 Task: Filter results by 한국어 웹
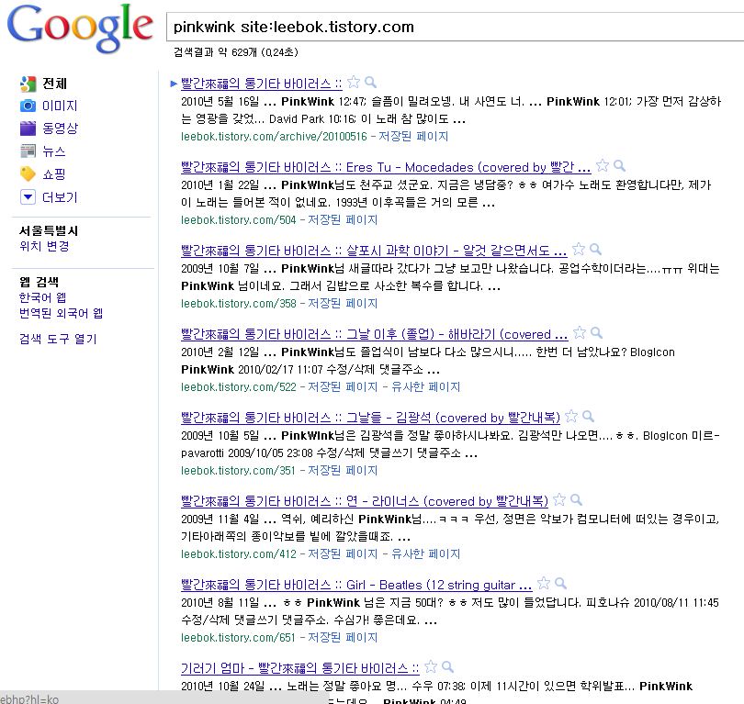coord(42,297)
